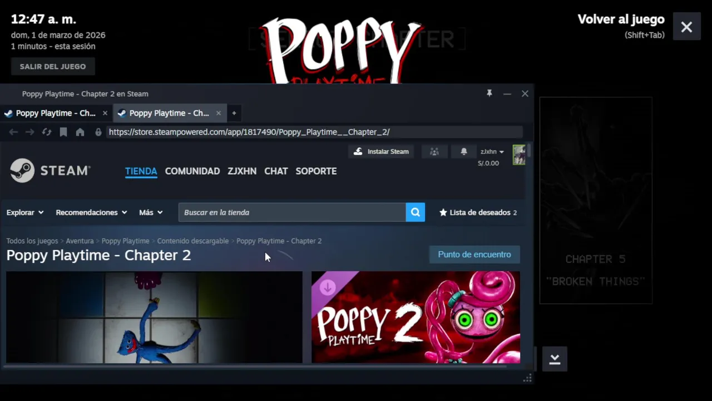Screen dimensions: 712x401
Task: Open a new browser tab with plus
Action: (x=234, y=113)
